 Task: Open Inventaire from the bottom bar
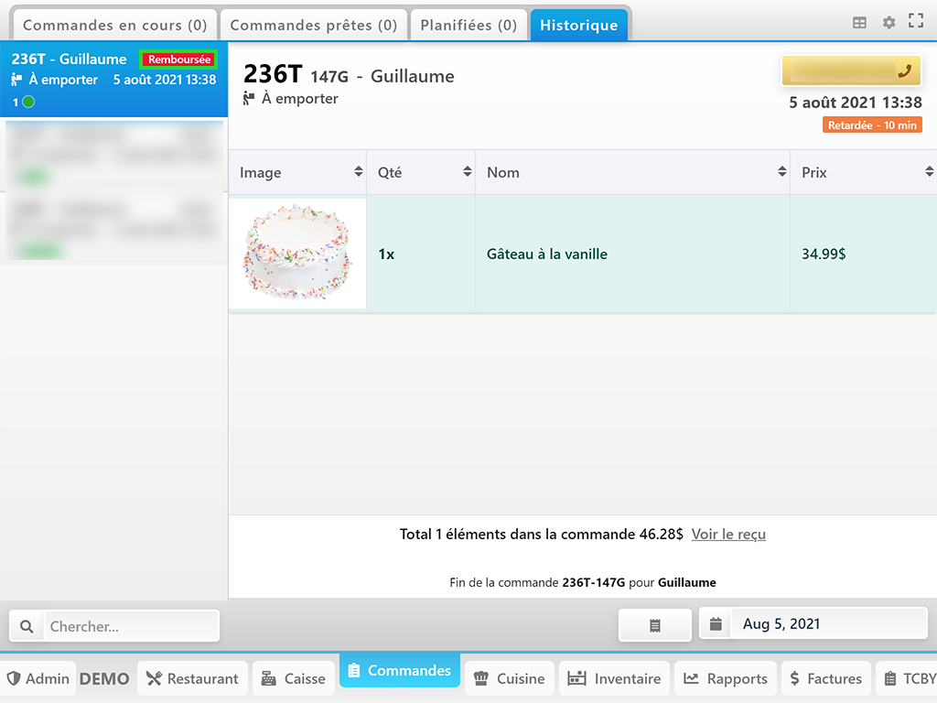pyautogui.click(x=615, y=678)
